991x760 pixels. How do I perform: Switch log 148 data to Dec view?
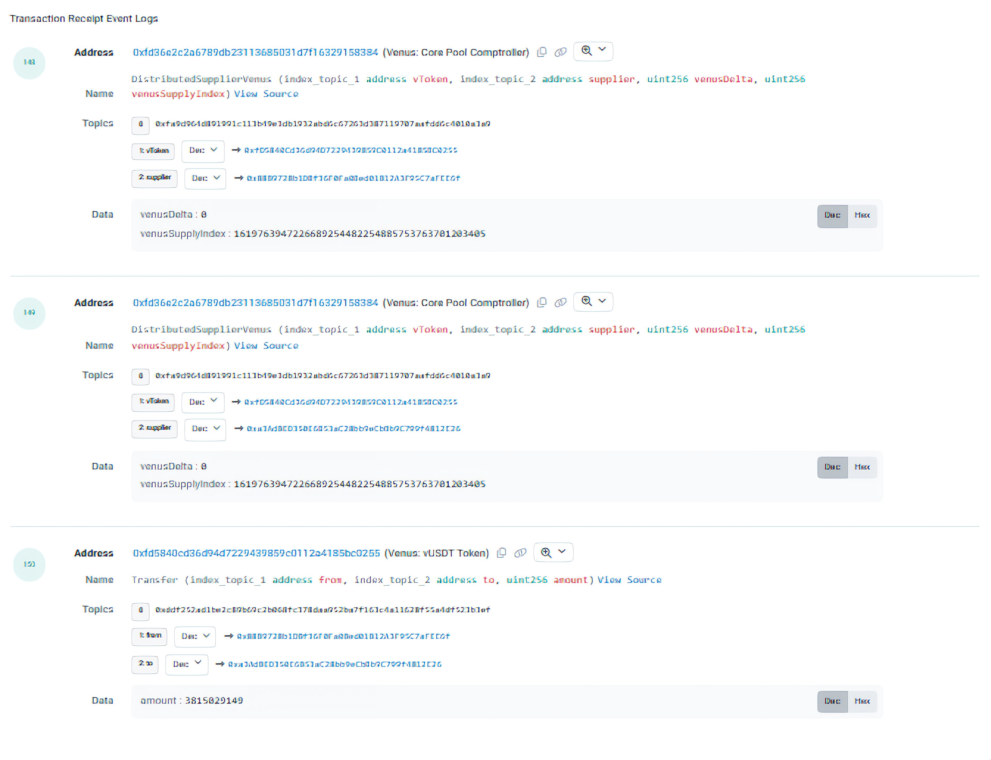832,216
